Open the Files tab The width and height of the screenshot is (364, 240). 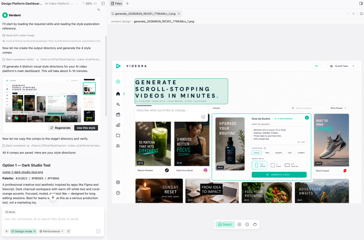point(116,4)
